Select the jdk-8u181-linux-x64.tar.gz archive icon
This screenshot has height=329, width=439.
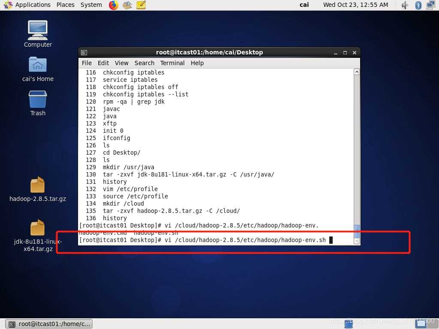[x=38, y=228]
